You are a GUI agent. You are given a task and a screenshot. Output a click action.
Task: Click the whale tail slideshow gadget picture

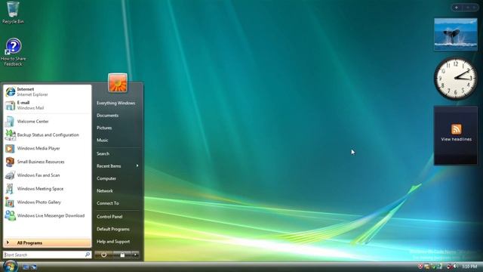click(456, 34)
